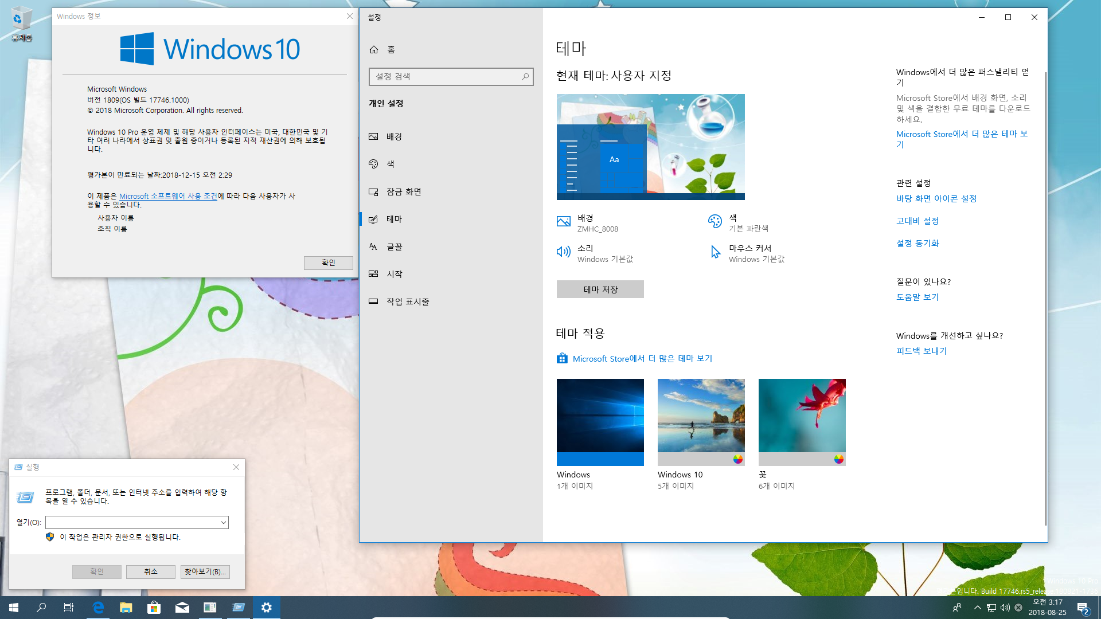Open Microsoft Store from taskbar
Image resolution: width=1101 pixels, height=619 pixels.
coord(154,608)
